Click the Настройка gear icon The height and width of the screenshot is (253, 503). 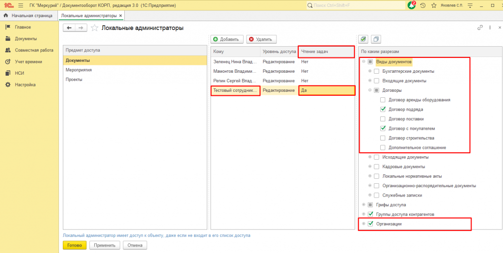pos(8,84)
